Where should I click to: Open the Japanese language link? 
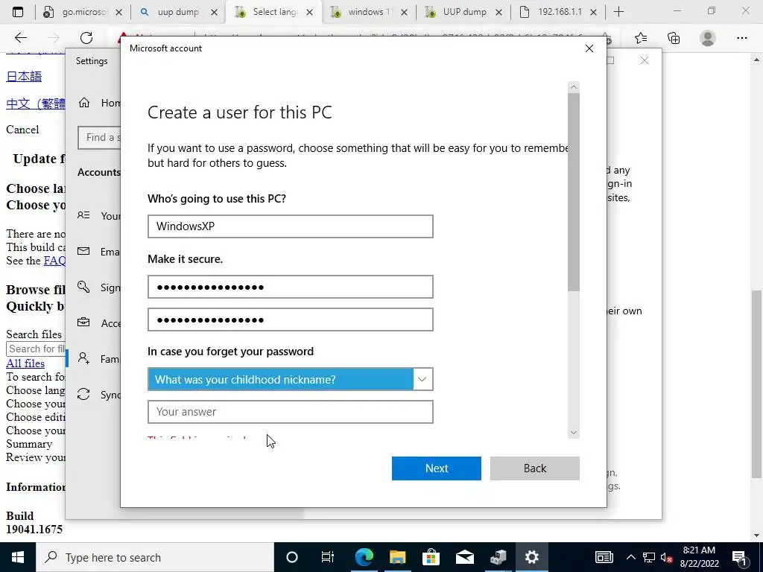24,77
